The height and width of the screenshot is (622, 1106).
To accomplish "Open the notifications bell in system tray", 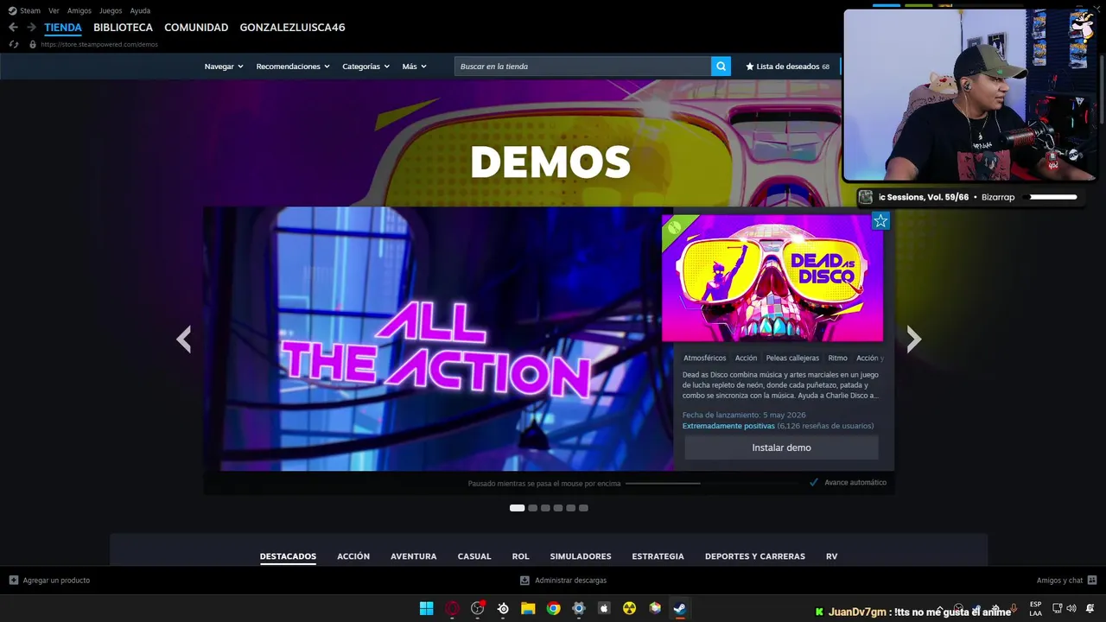I will pos(1090,608).
